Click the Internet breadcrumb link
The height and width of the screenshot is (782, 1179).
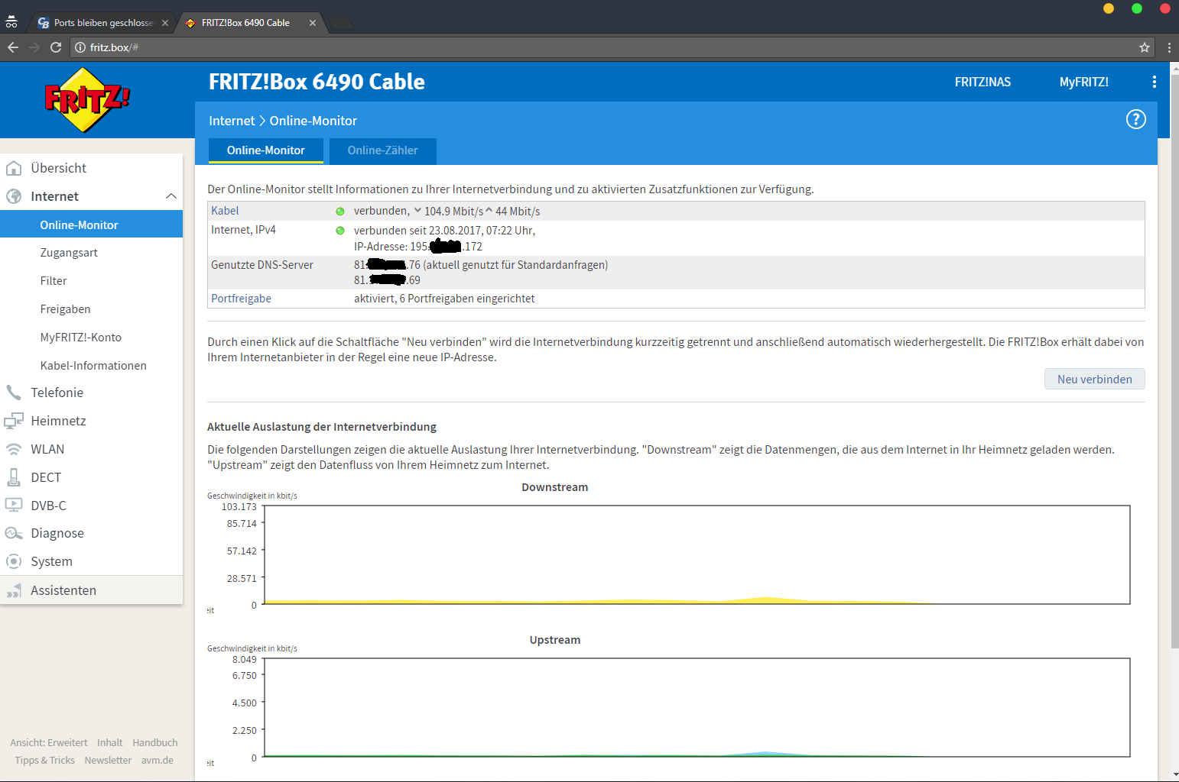coord(232,121)
